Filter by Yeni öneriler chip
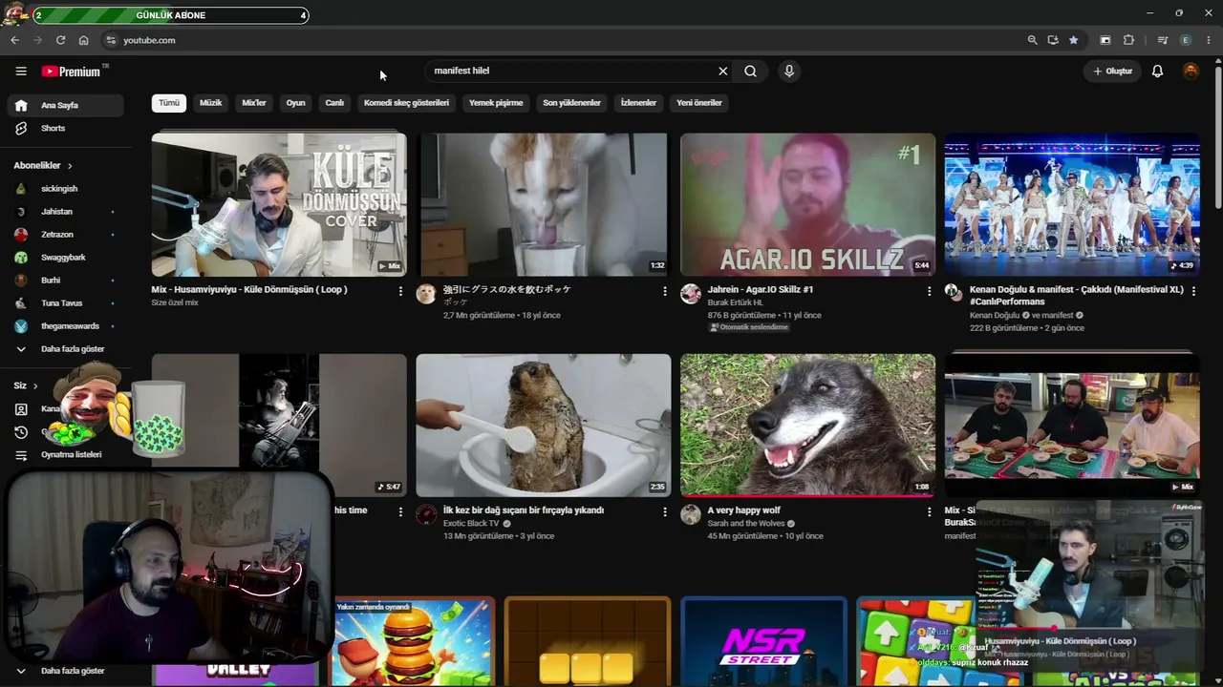The height and width of the screenshot is (687, 1223). [699, 102]
